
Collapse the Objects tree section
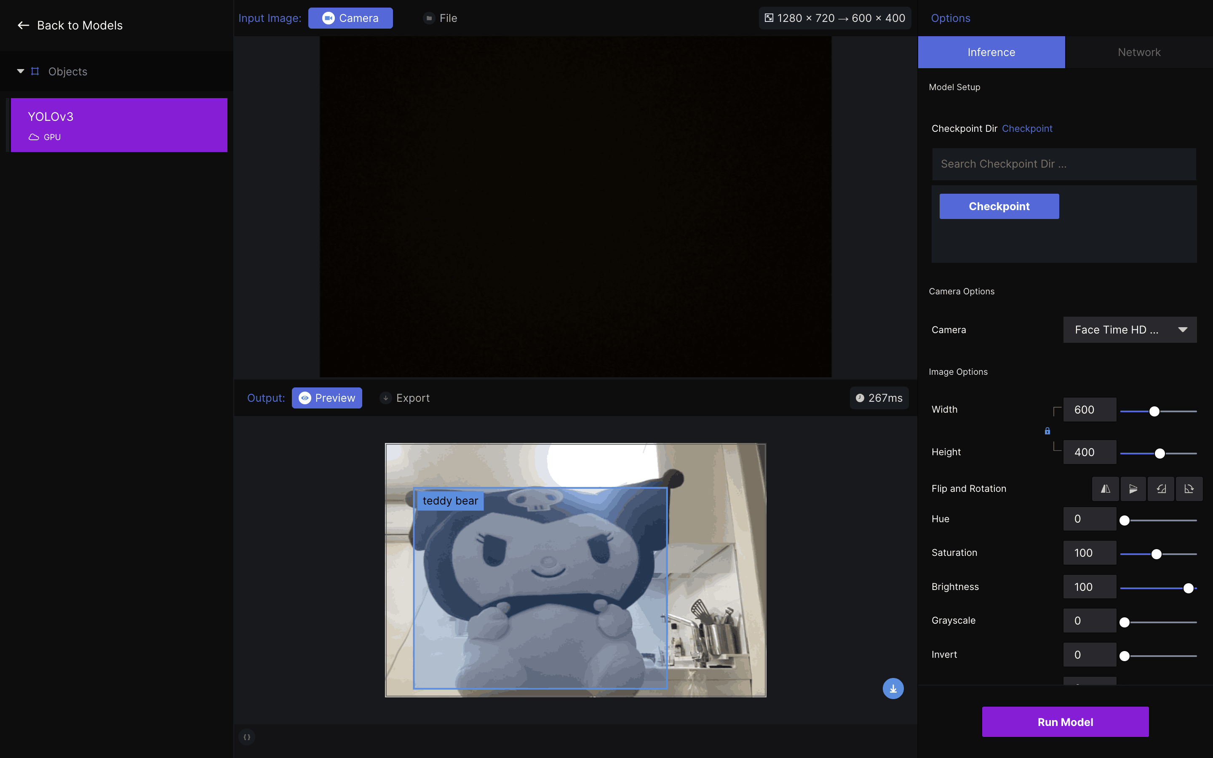pos(21,71)
